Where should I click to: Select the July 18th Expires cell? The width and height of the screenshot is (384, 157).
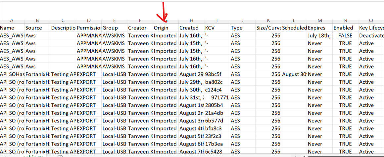[x=320, y=36]
